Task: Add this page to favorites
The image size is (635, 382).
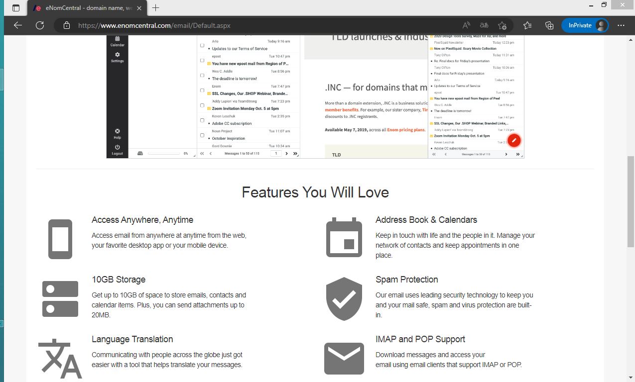Action: 502,25
